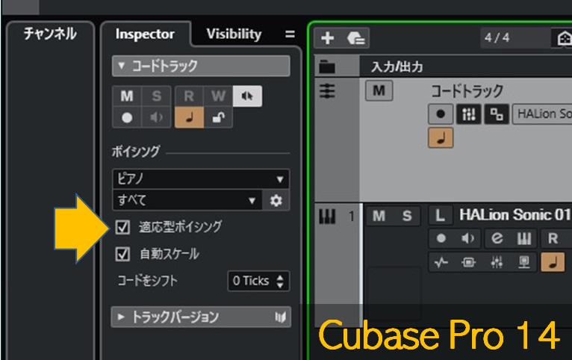The width and height of the screenshot is (572, 360).
Task: Toggle the orange note button in the Inspector
Action: (189, 117)
